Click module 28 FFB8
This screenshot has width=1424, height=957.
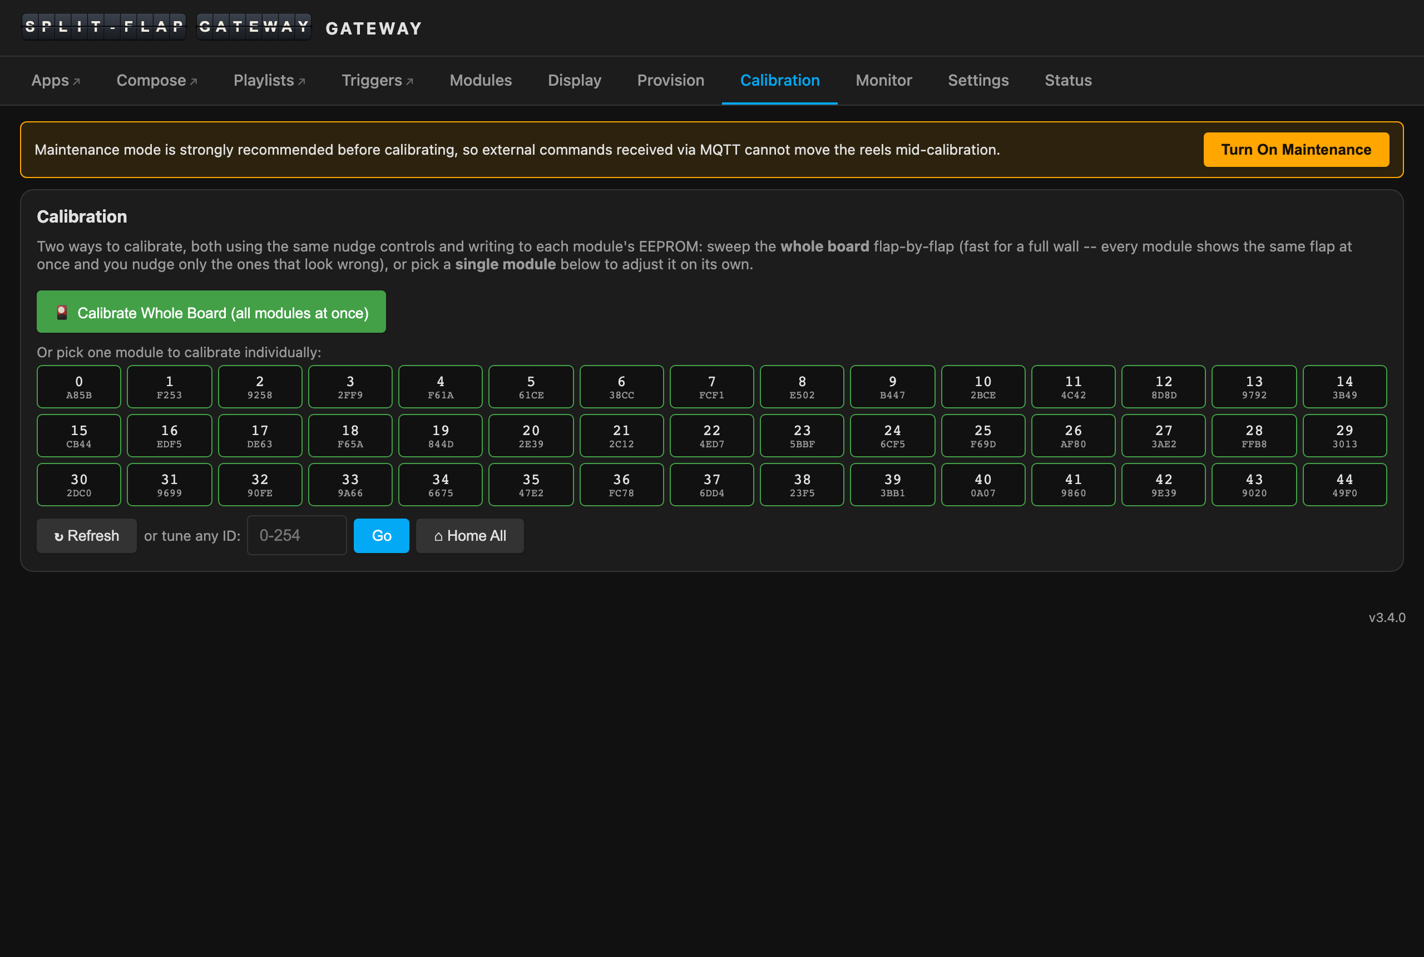[1254, 436]
